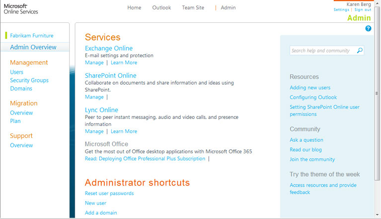This screenshot has height=219, width=381.
Task: Sign out of the account
Action: click(363, 10)
